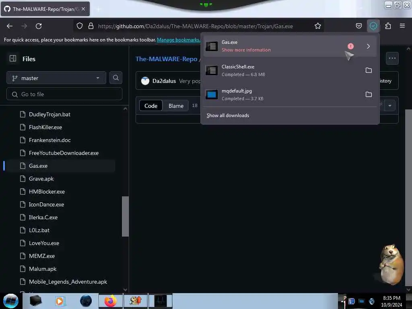This screenshot has width=412, height=309.
Task: Open Illerka.C.exe in file tree
Action: click(43, 217)
